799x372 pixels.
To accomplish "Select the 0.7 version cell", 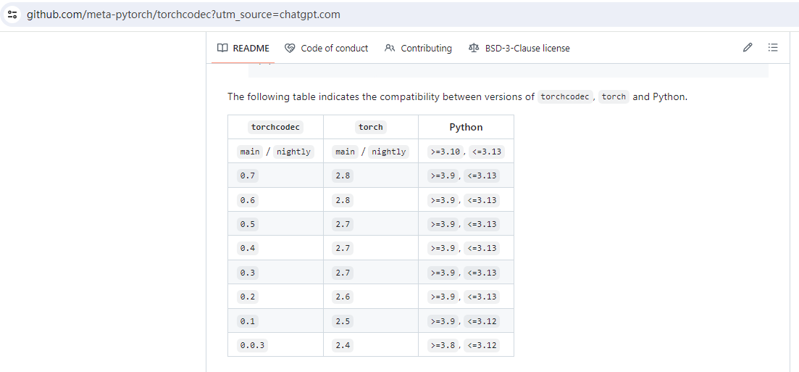I will click(x=248, y=175).
